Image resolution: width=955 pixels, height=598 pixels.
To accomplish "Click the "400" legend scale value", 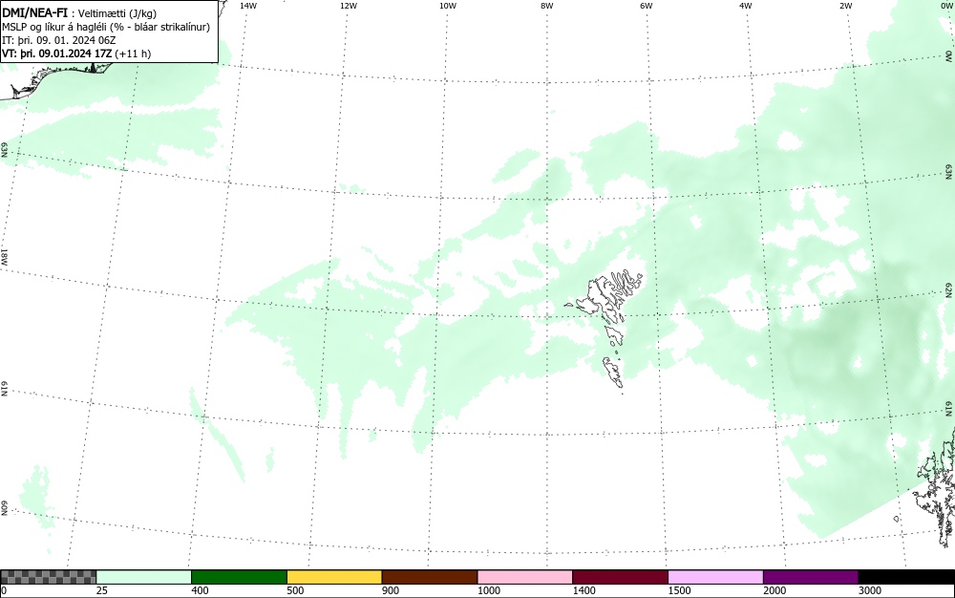I will (x=200, y=590).
